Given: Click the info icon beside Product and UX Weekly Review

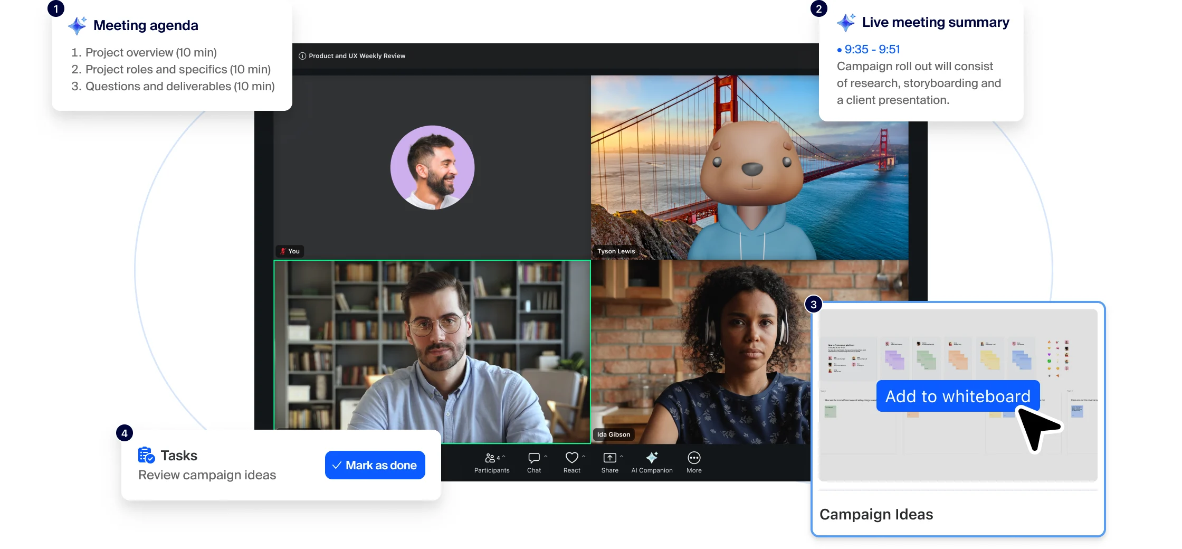Looking at the screenshot, I should pos(302,55).
